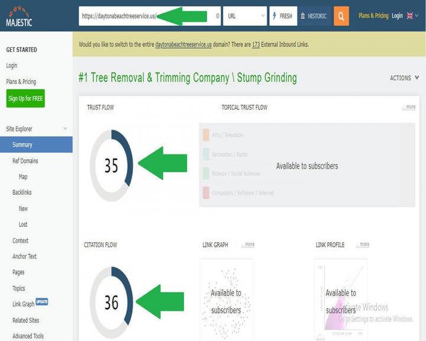426x341 pixels.
Task: Open search settings gear icon
Action: tap(217, 16)
